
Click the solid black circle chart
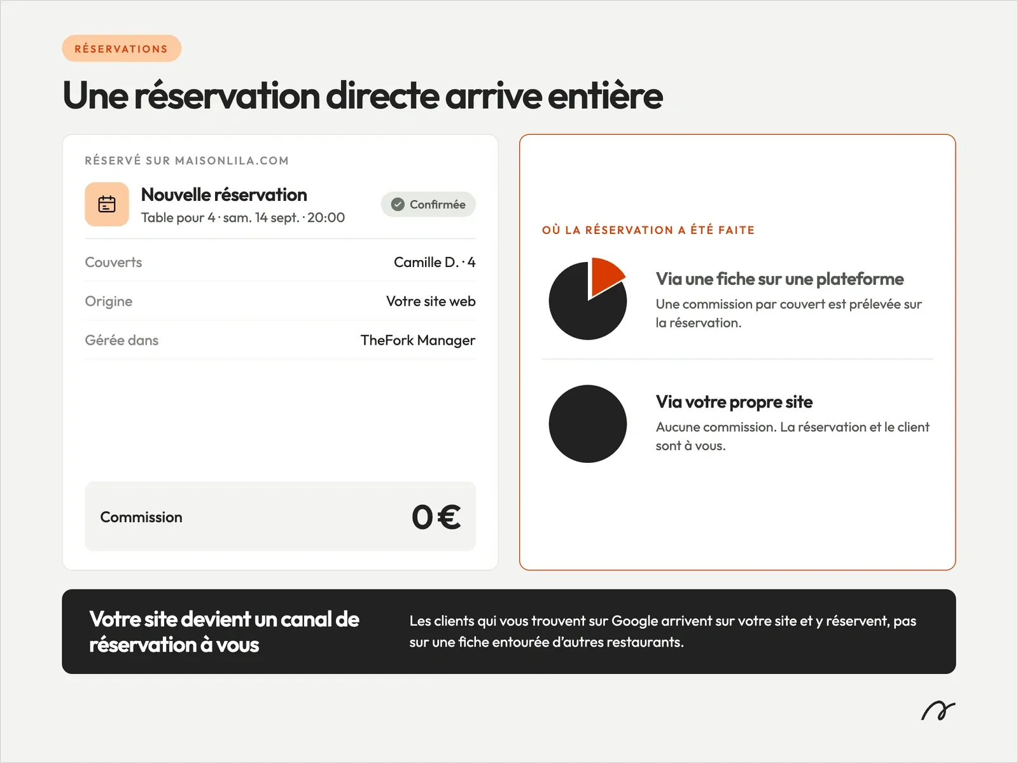[x=588, y=423]
